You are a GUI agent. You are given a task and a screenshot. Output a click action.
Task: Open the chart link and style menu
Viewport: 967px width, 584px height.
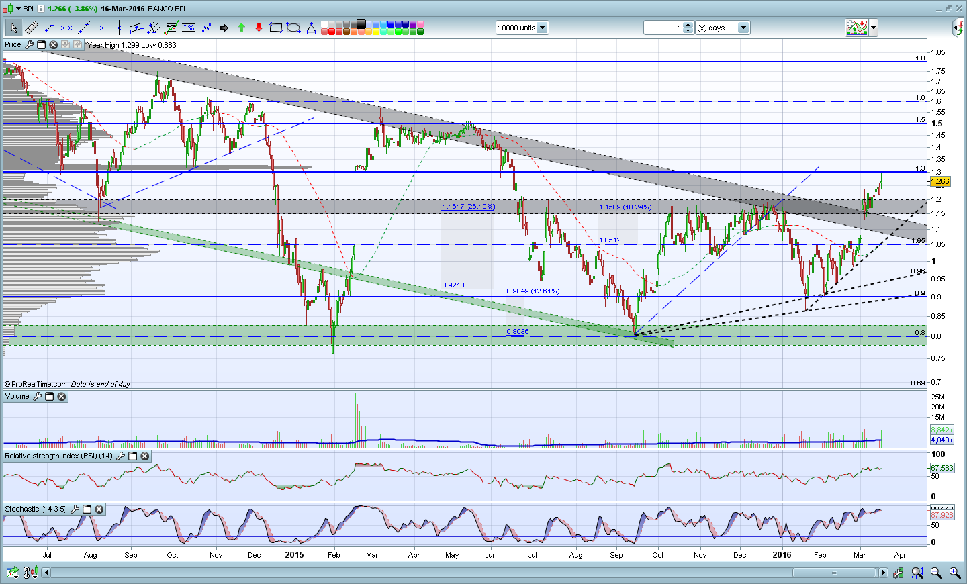(30, 573)
